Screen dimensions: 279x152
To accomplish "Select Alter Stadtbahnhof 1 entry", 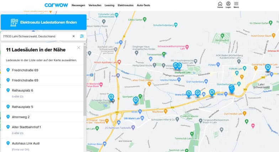I will (x=42, y=130).
